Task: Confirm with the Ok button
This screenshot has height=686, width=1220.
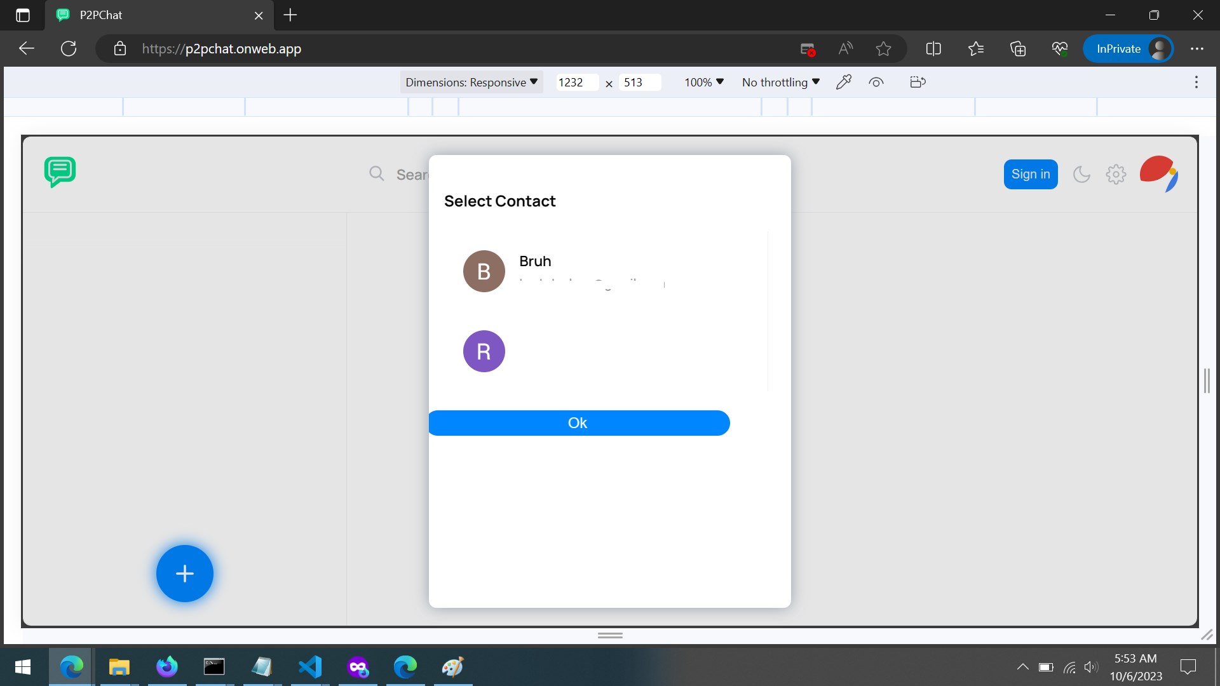Action: [x=578, y=423]
